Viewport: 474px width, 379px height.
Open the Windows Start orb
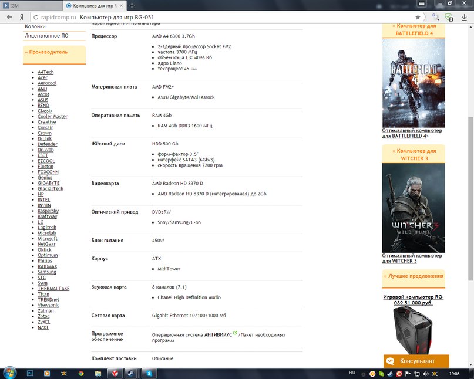point(9,373)
